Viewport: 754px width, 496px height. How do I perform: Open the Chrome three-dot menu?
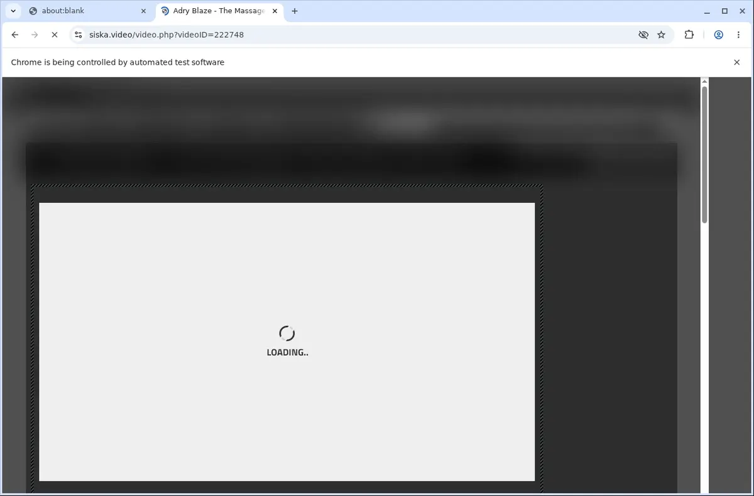pyautogui.click(x=738, y=35)
